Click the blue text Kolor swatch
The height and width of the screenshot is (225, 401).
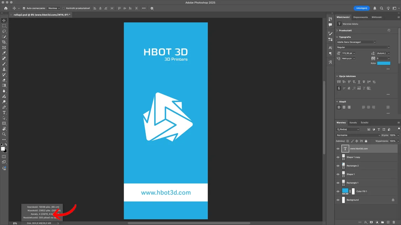383,63
